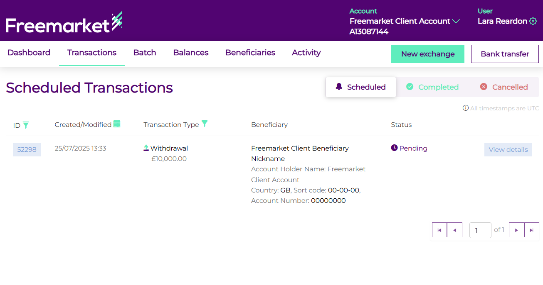
Task: Open the Beneficiaries tab
Action: click(x=250, y=53)
